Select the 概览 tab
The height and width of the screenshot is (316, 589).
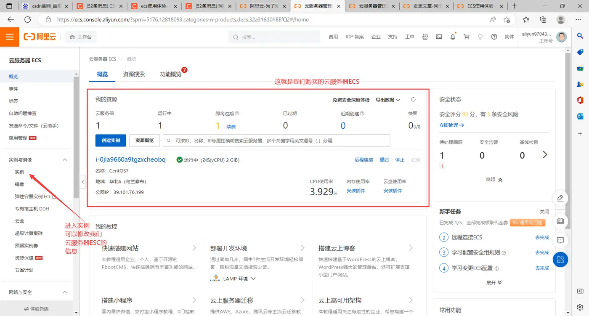coord(103,74)
